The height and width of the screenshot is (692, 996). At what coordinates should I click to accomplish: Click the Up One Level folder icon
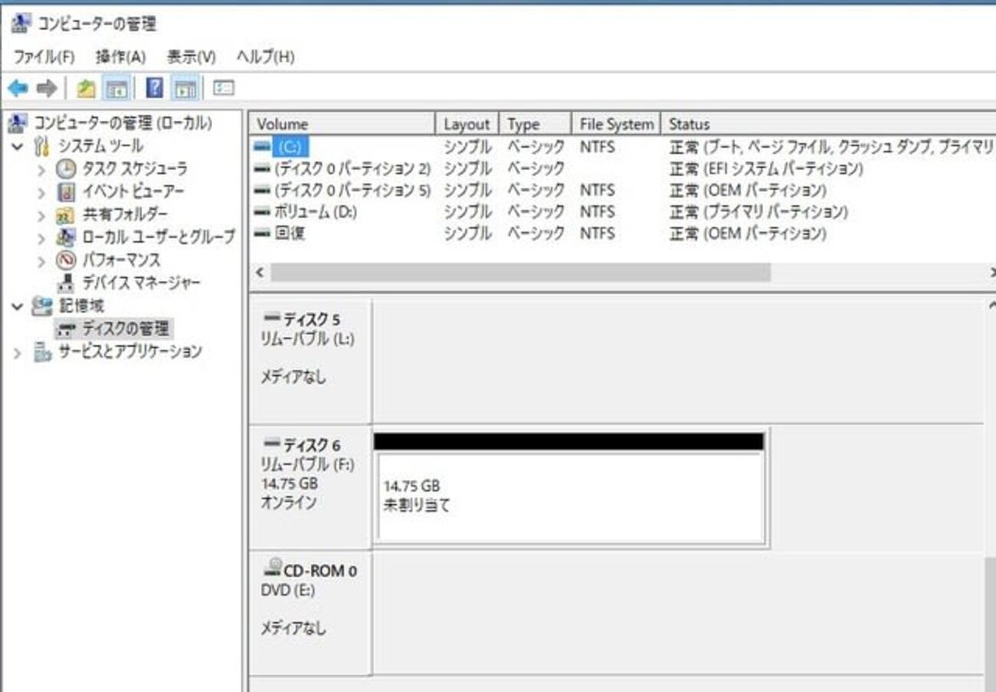87,89
